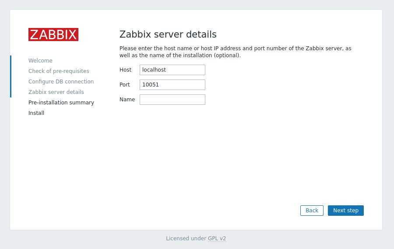
Task: Click the Host field label
Action: (x=125, y=70)
